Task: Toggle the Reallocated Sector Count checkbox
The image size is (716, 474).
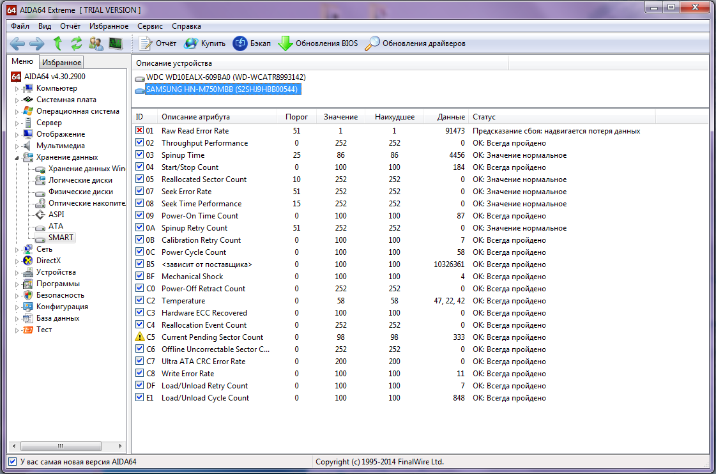Action: point(140,180)
